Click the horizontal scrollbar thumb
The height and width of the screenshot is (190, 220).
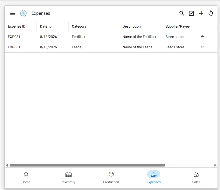click(87, 165)
